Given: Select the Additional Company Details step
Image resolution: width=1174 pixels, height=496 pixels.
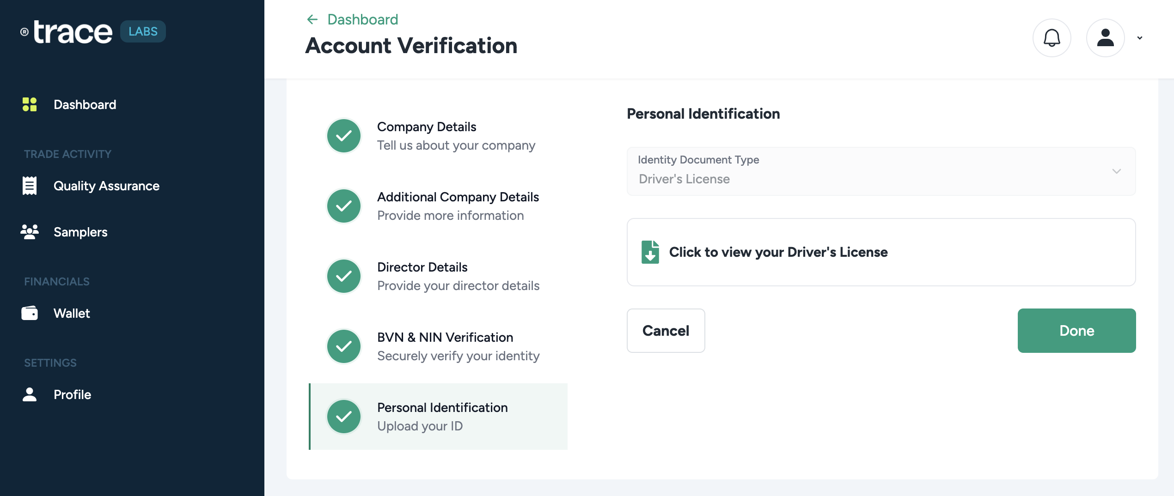Looking at the screenshot, I should (458, 206).
